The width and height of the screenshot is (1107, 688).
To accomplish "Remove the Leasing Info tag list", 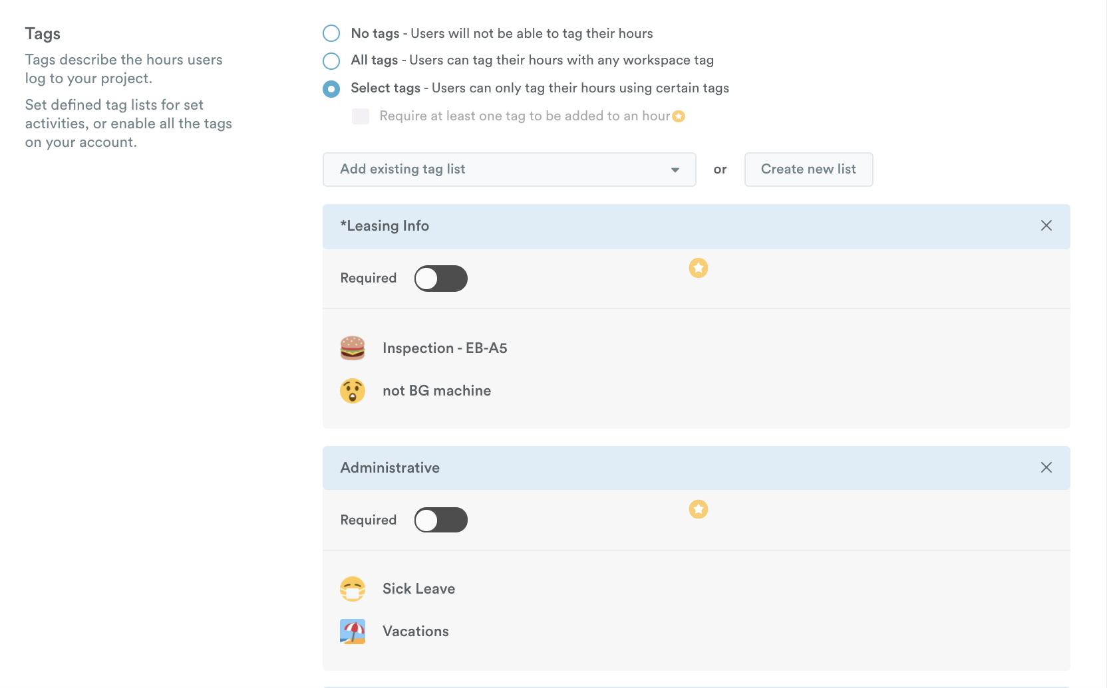I will tap(1046, 226).
